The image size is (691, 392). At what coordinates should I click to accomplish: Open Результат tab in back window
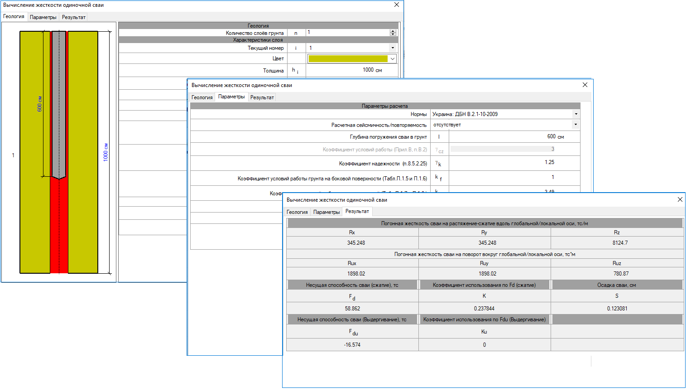click(x=74, y=17)
